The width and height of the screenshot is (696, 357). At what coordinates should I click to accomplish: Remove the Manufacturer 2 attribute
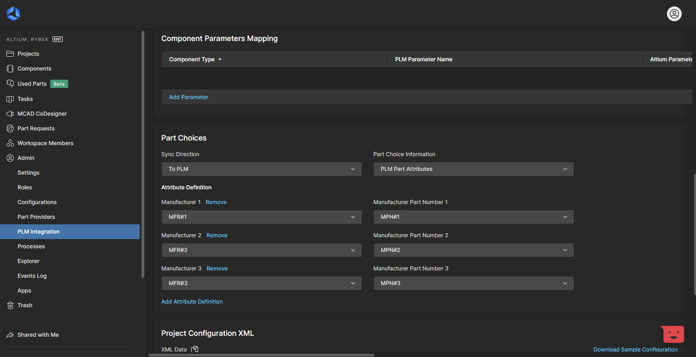point(217,235)
